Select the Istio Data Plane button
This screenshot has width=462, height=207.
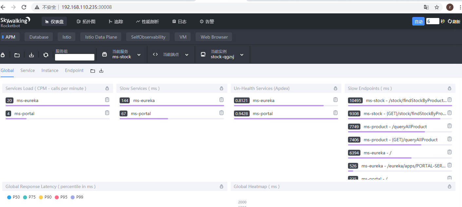coord(101,37)
